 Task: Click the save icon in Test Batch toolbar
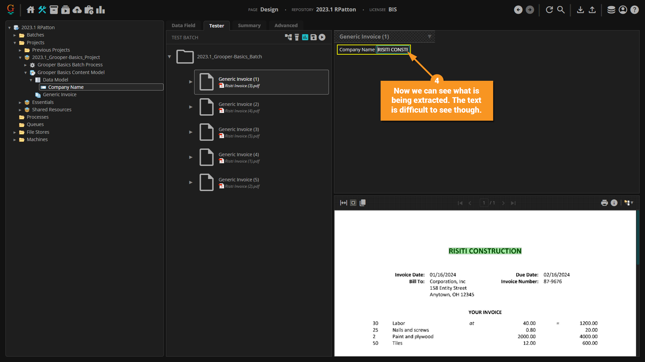[313, 37]
